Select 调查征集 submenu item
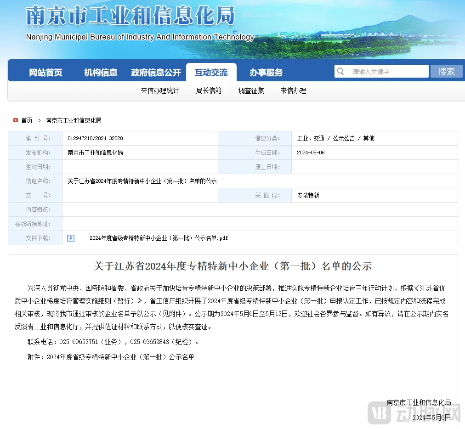The width and height of the screenshot is (465, 429). coord(251,91)
